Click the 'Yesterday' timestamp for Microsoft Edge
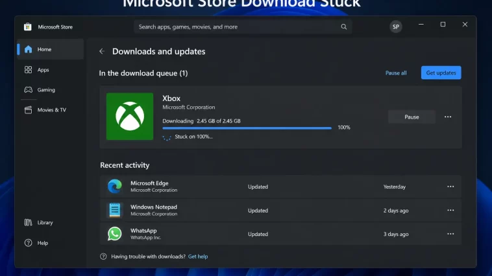The width and height of the screenshot is (492, 276). point(395,187)
